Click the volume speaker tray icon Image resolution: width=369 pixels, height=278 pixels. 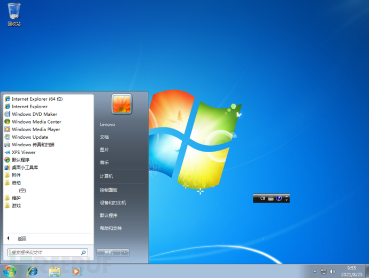click(332, 272)
